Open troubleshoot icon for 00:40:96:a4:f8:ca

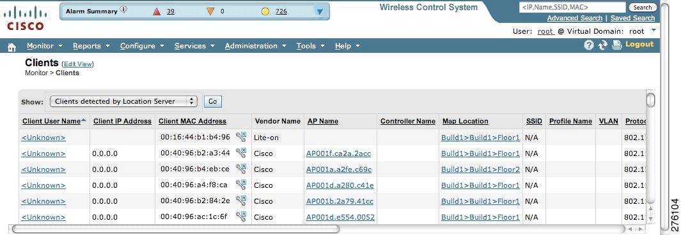tap(241, 185)
